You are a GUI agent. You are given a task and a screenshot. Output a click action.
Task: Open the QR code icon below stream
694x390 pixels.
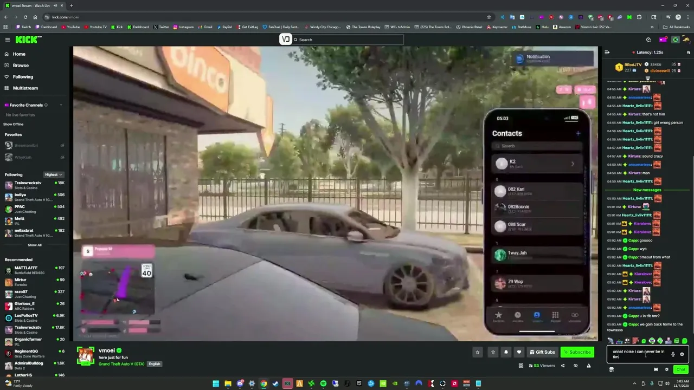521,366
